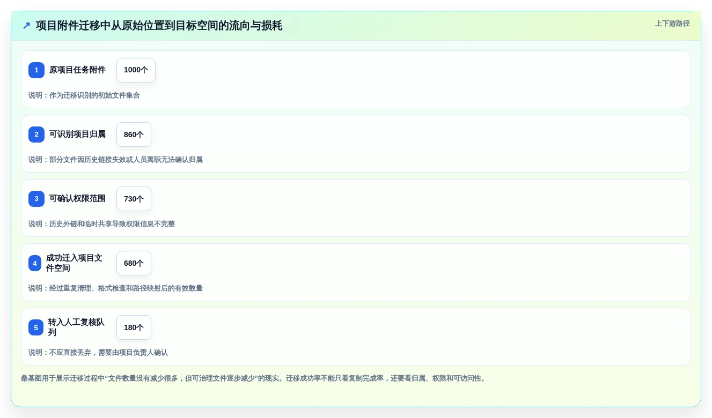Select step badge 4 for 成功迁入项目文件空间
Screen dimensions: 712x418
pyautogui.click(x=35, y=263)
